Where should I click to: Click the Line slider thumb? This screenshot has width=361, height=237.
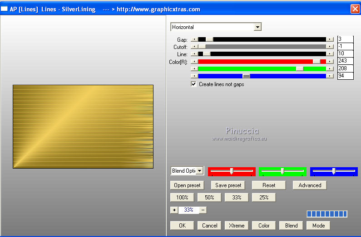[207, 54]
